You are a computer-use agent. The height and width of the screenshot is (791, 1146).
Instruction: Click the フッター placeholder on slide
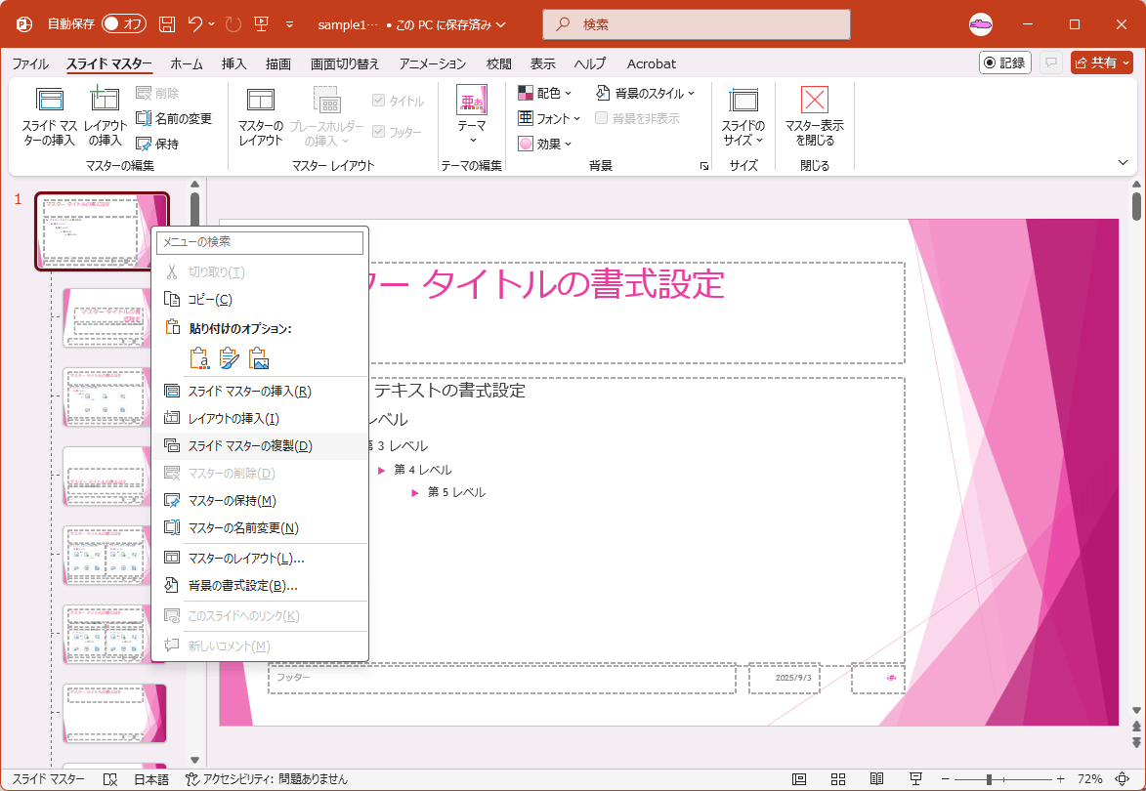[x=501, y=679]
